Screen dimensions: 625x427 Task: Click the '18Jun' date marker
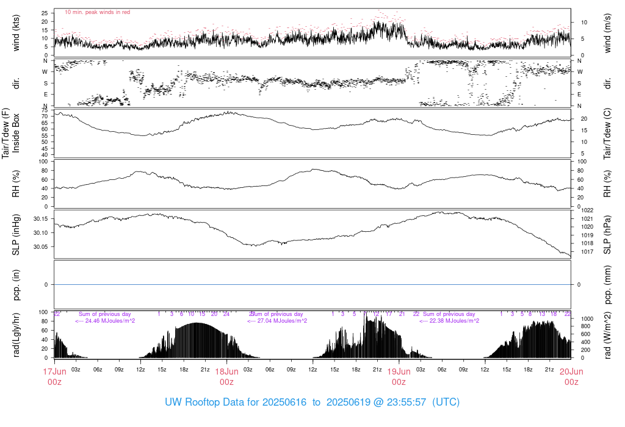pyautogui.click(x=227, y=371)
